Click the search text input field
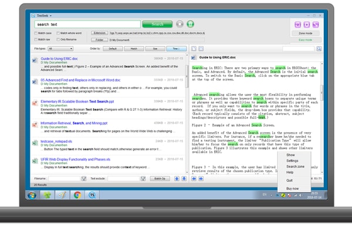This screenshot has height=225, width=352. (x=87, y=24)
